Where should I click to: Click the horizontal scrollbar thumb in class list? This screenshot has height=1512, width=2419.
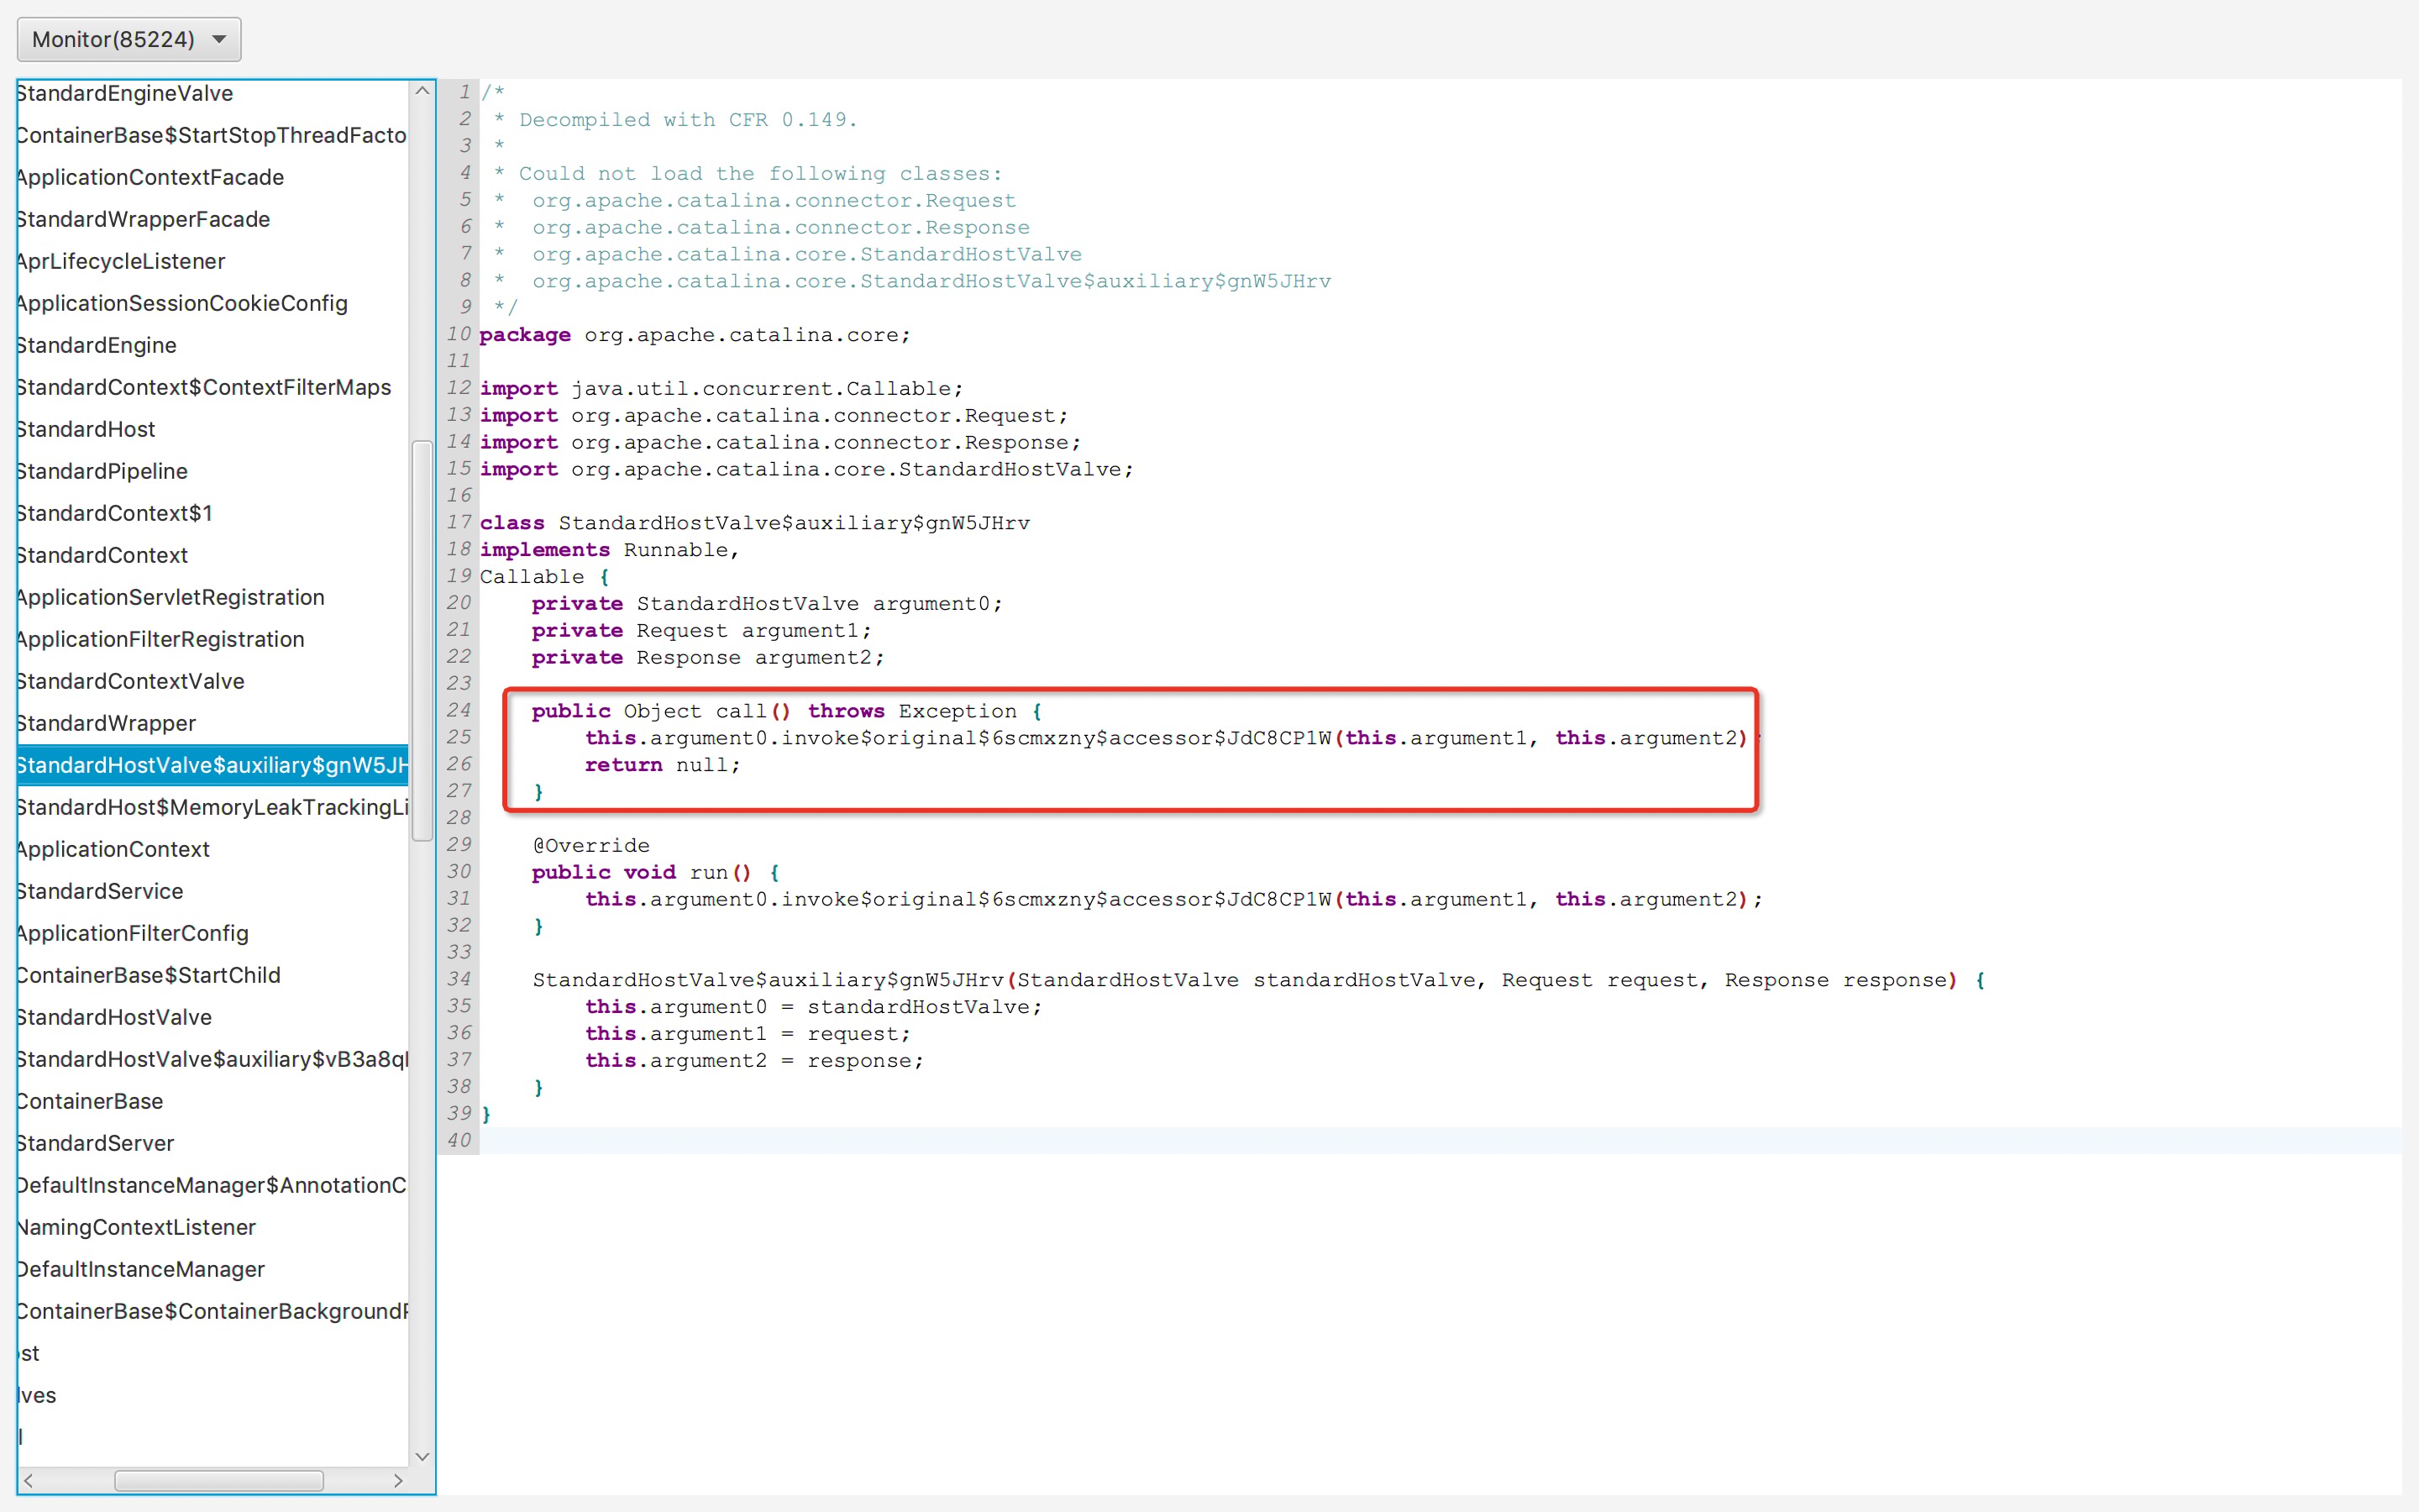(x=218, y=1480)
